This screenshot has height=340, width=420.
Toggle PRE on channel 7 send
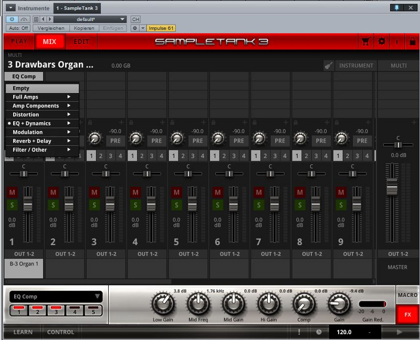pyautogui.click(x=280, y=141)
